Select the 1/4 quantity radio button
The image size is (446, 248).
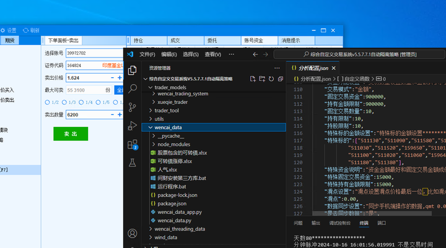point(81,102)
